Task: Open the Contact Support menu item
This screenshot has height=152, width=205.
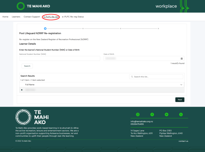Action: tap(32, 17)
